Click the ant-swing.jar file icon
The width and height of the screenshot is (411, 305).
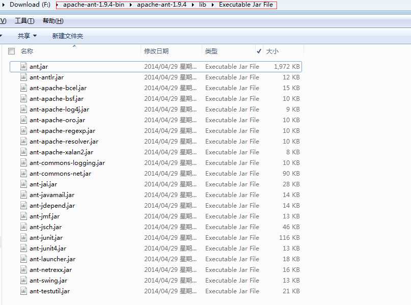pyautogui.click(x=23, y=281)
